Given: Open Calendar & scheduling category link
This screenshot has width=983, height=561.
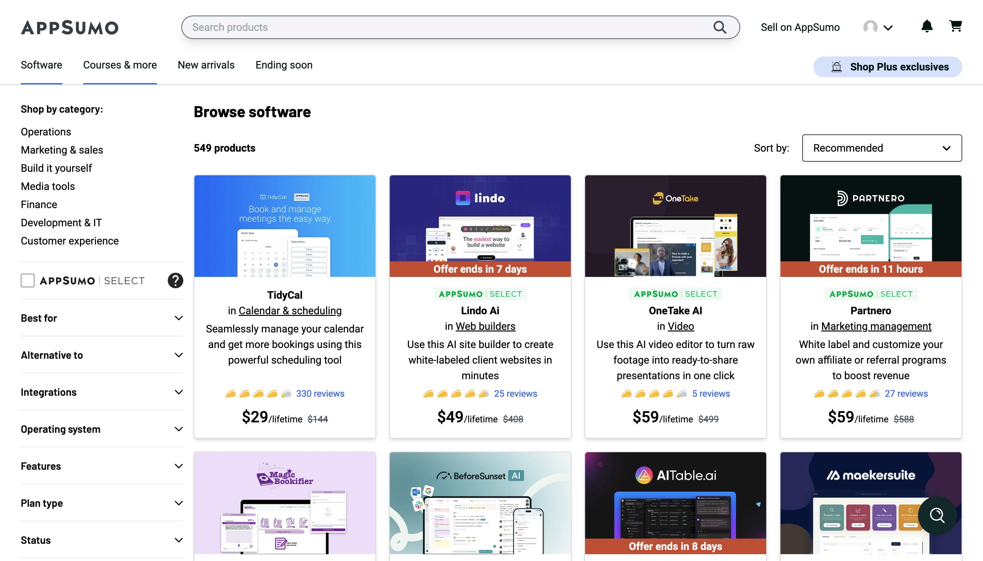Looking at the screenshot, I should coord(290,311).
